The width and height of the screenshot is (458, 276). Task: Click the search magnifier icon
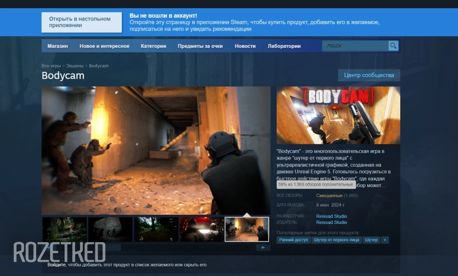point(393,46)
